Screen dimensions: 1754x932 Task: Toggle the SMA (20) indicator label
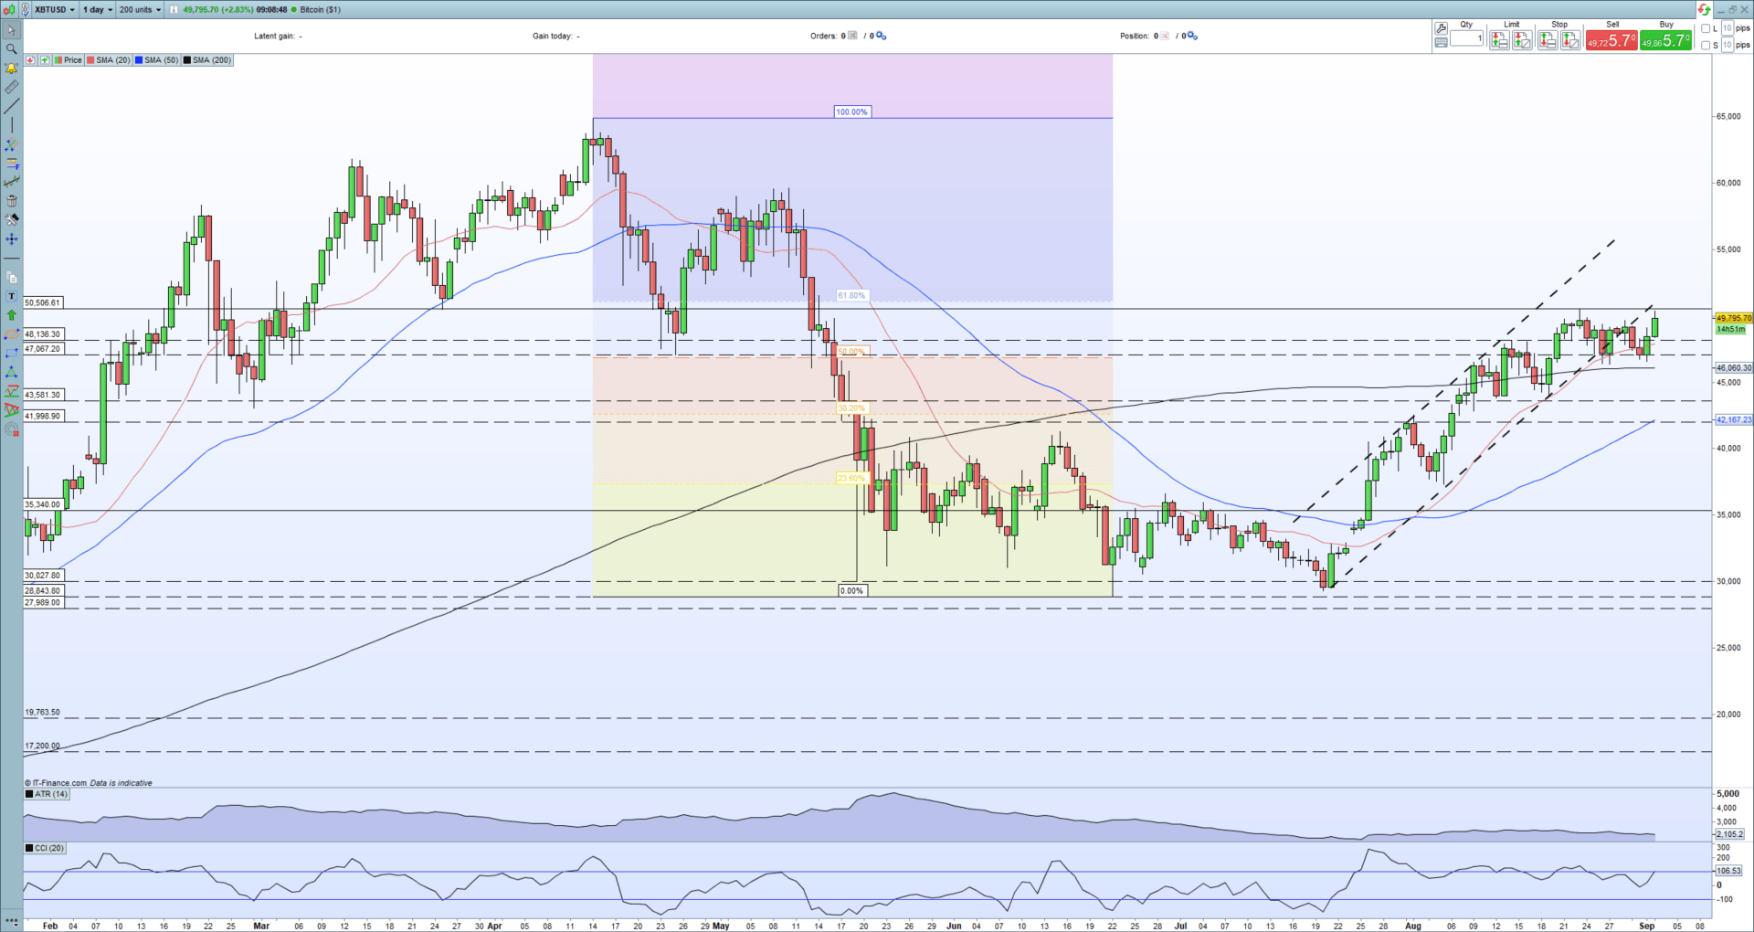[x=109, y=60]
